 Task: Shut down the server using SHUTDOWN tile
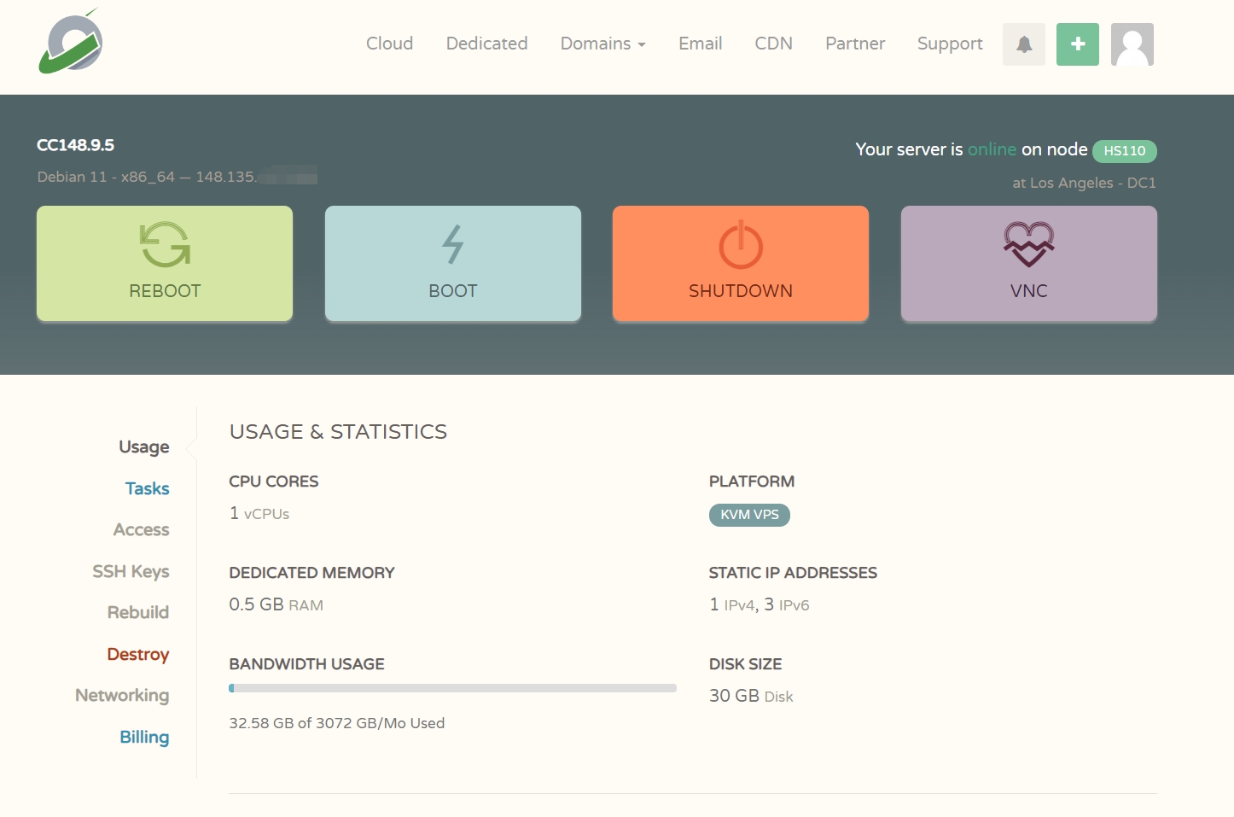pyautogui.click(x=741, y=263)
